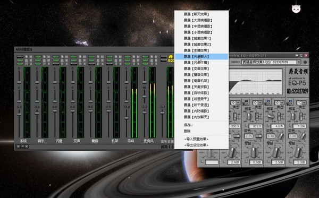Click the gain knob above 2.2dB field
Viewport: 319px width, 198px height.
[297, 152]
